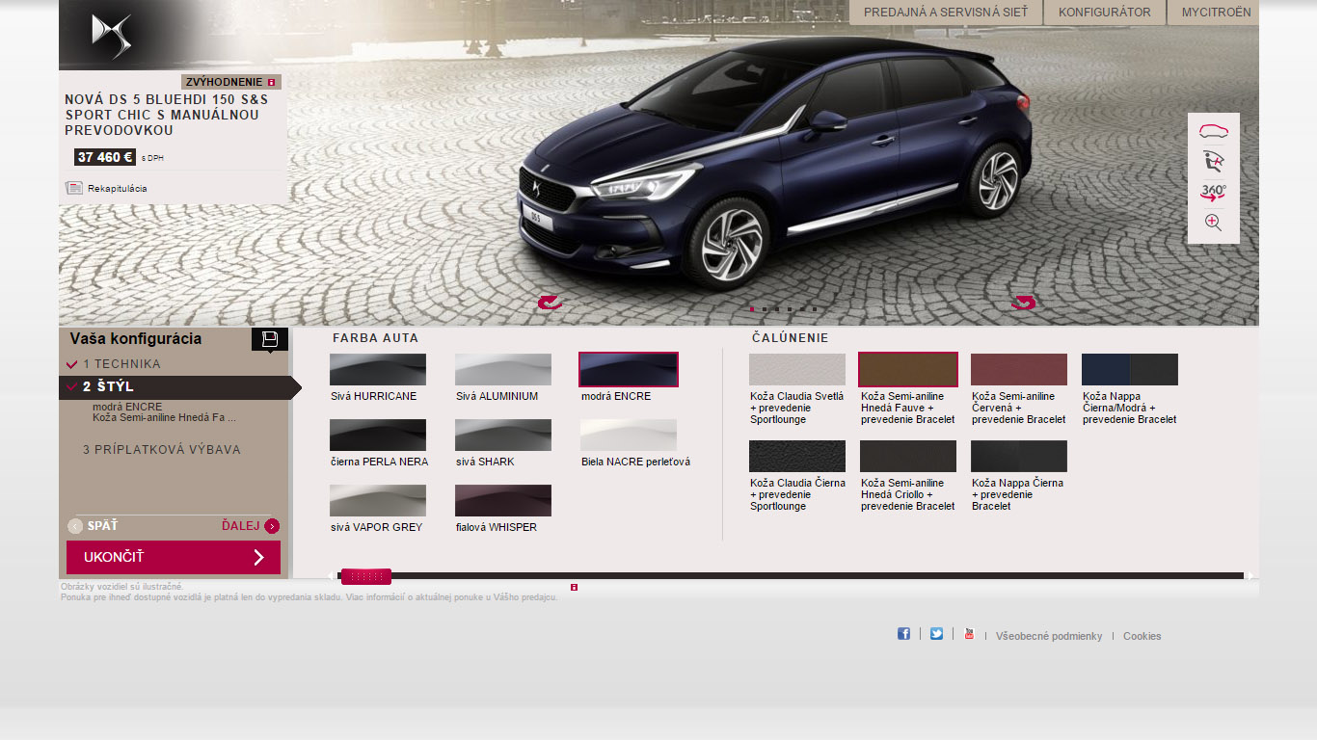Image resolution: width=1317 pixels, height=740 pixels.
Task: Open the Twitter icon in footer
Action: coord(936,634)
